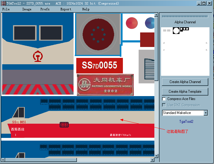Image resolution: width=214 pixels, height=164 pixels.
Task: Open the Export menu
Action: pyautogui.click(x=66, y=9)
